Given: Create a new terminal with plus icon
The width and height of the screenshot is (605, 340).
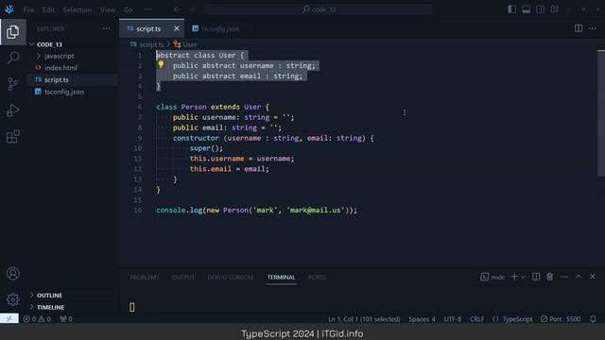Looking at the screenshot, I should pos(514,277).
